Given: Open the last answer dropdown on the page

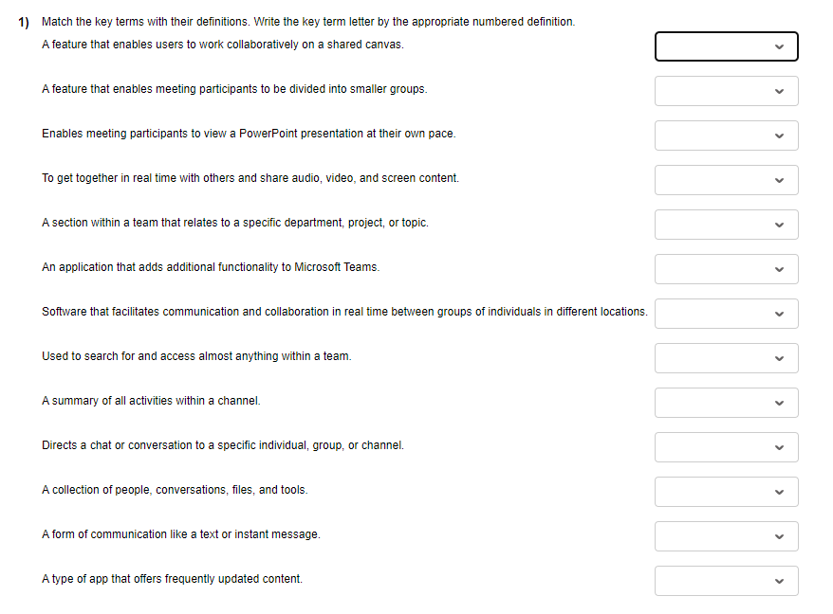Looking at the screenshot, I should coord(726,580).
